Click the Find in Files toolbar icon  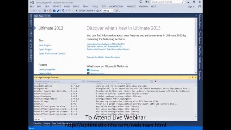click(117, 10)
